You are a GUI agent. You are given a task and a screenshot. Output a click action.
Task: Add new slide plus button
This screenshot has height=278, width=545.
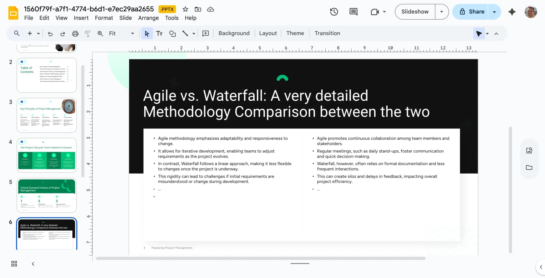(x=30, y=33)
